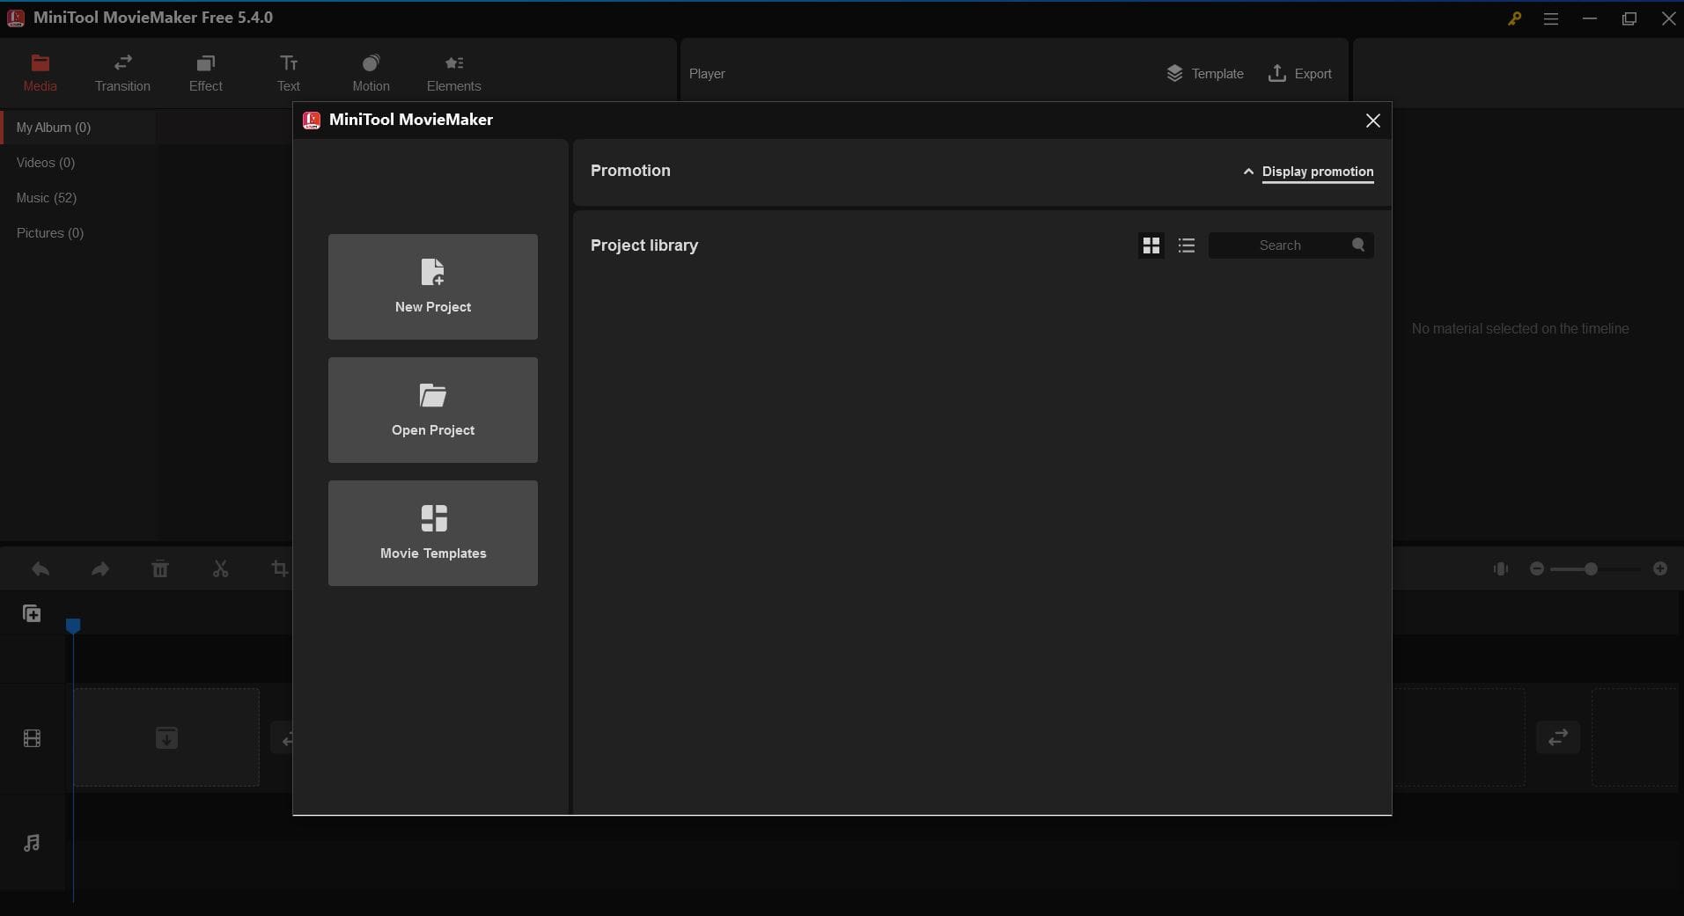Click the Undo arrow in timeline toolbar
The width and height of the screenshot is (1684, 916).
click(40, 569)
